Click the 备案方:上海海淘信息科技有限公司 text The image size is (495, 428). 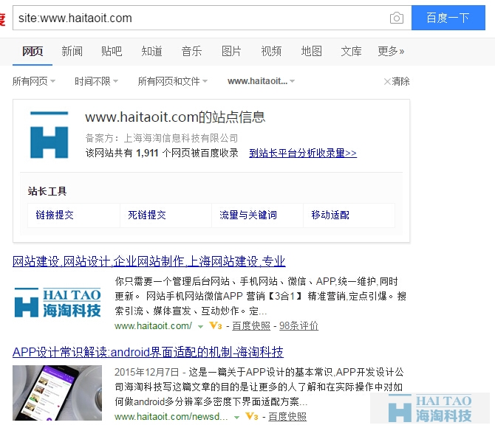click(x=162, y=138)
